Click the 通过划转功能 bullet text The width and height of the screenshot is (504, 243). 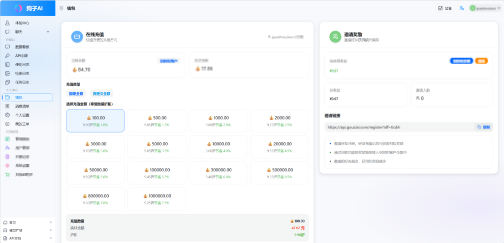coord(370,153)
